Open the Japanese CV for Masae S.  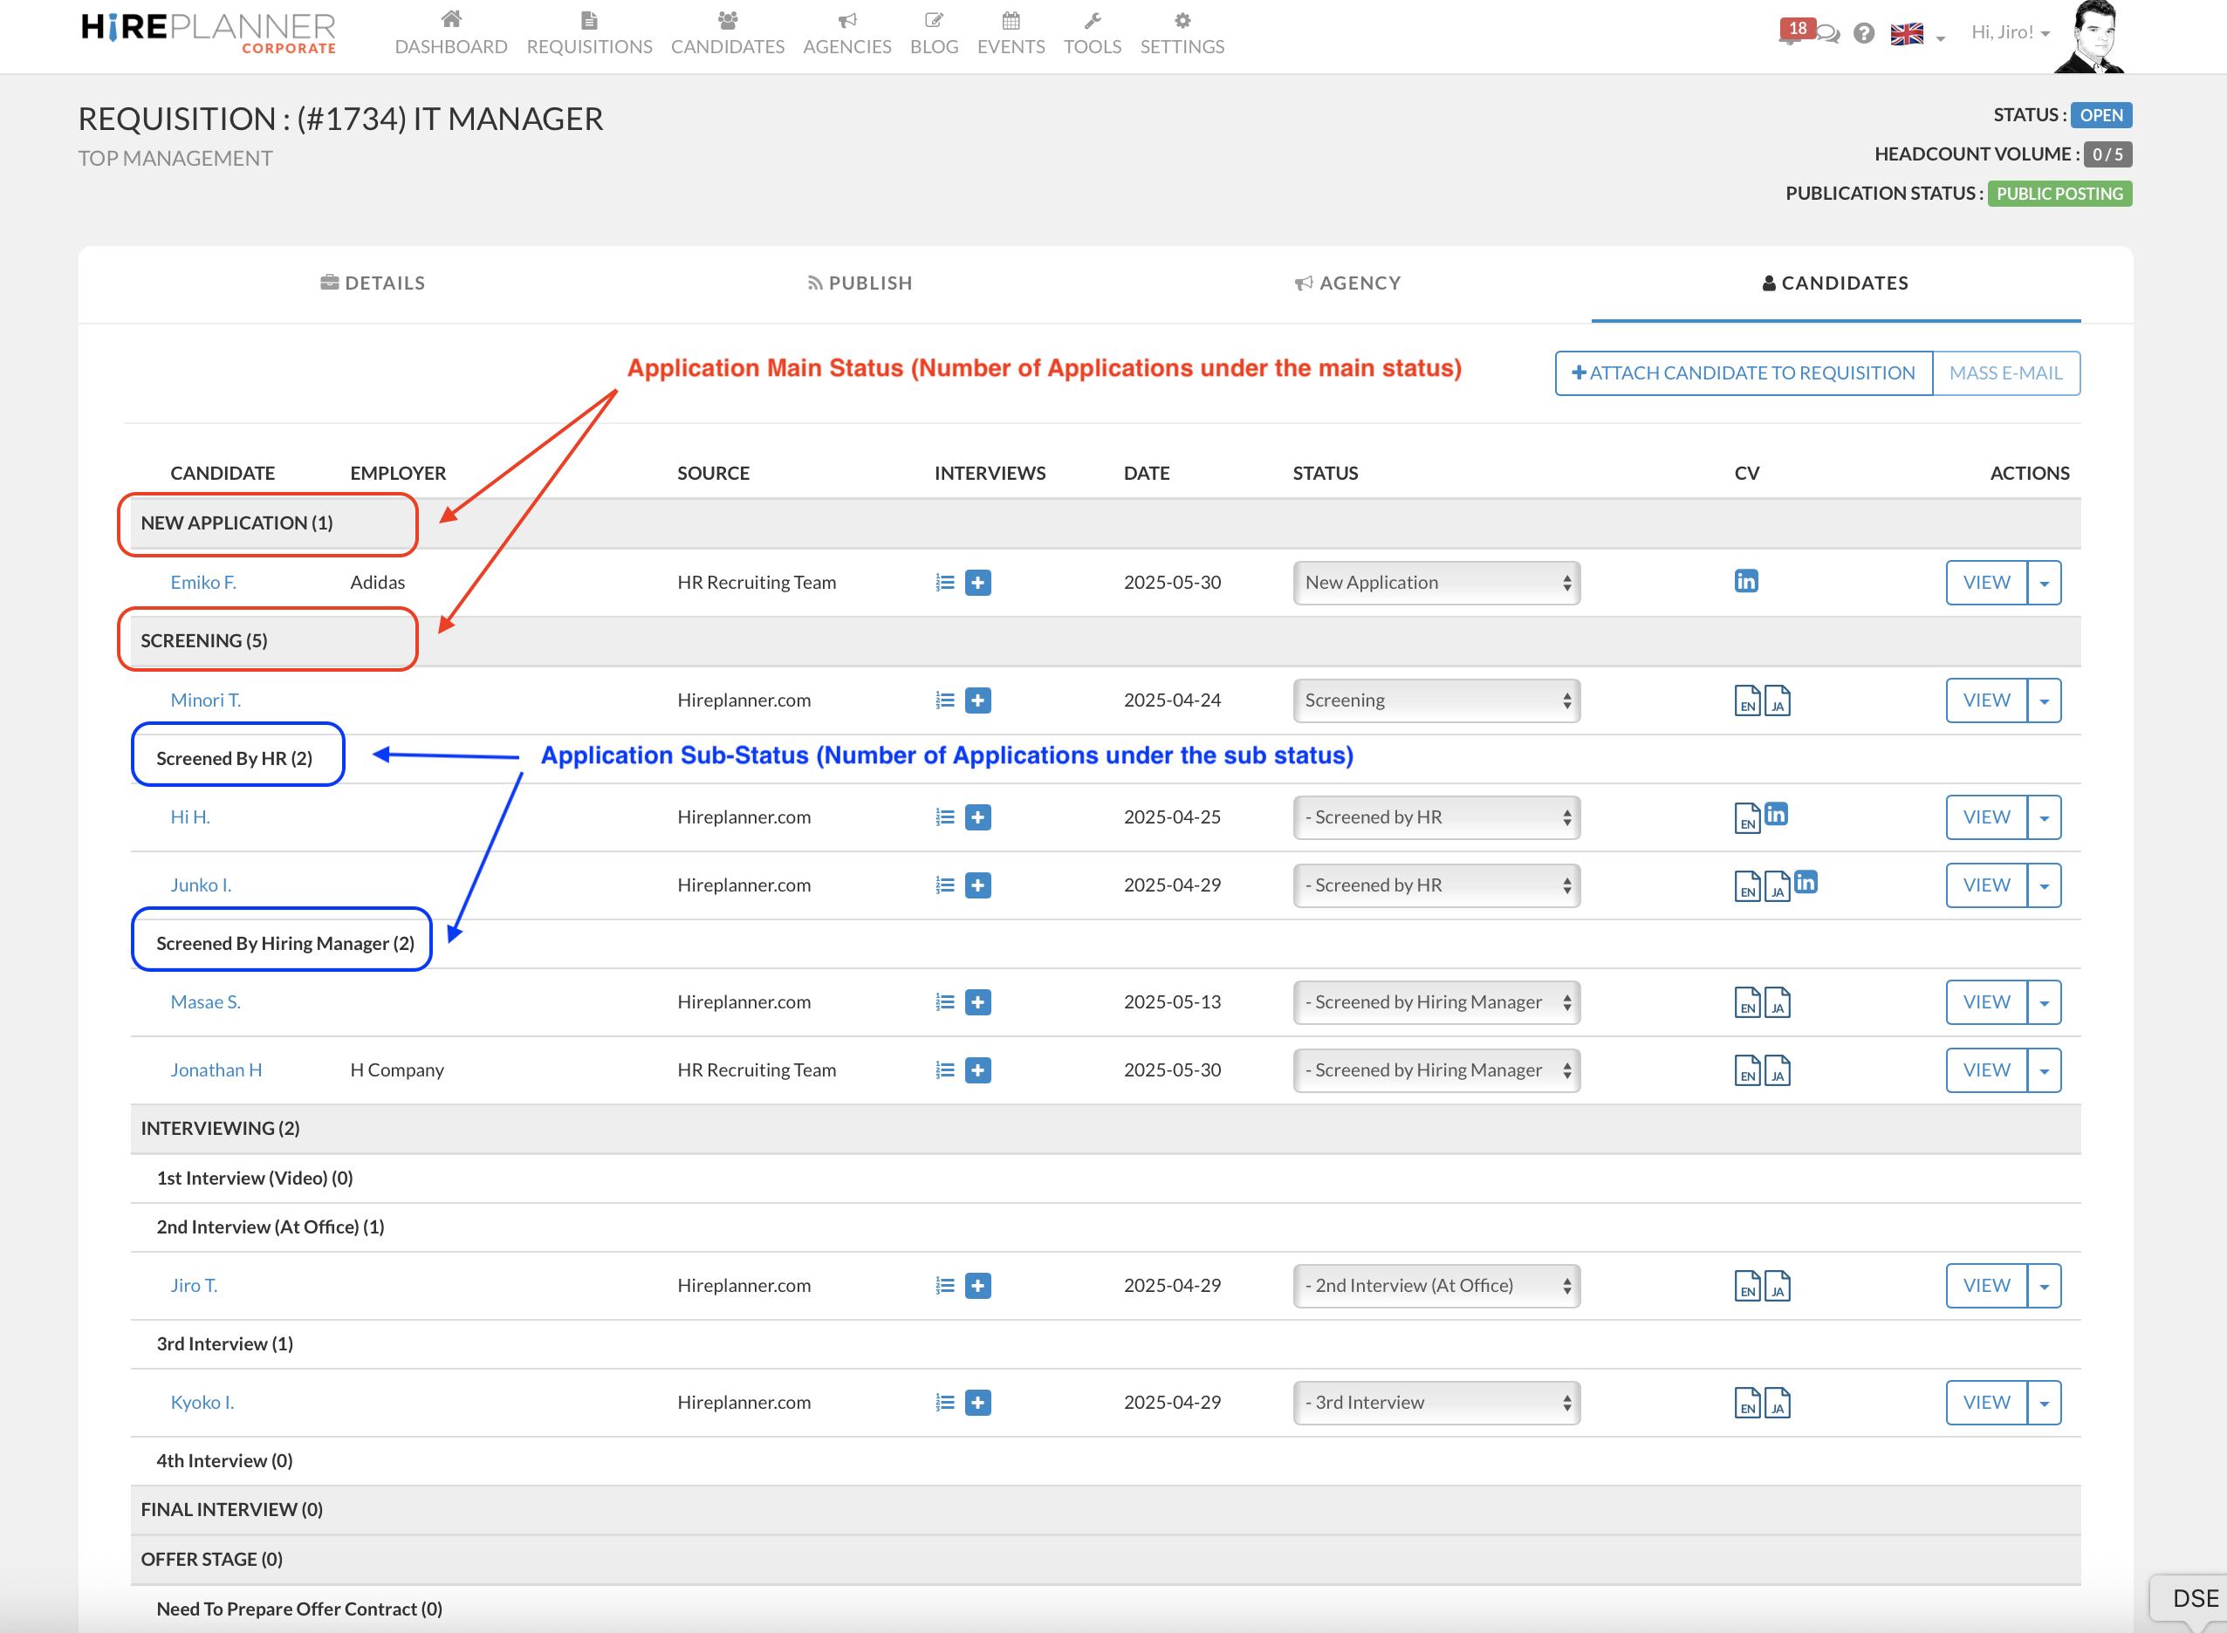pos(1778,1002)
